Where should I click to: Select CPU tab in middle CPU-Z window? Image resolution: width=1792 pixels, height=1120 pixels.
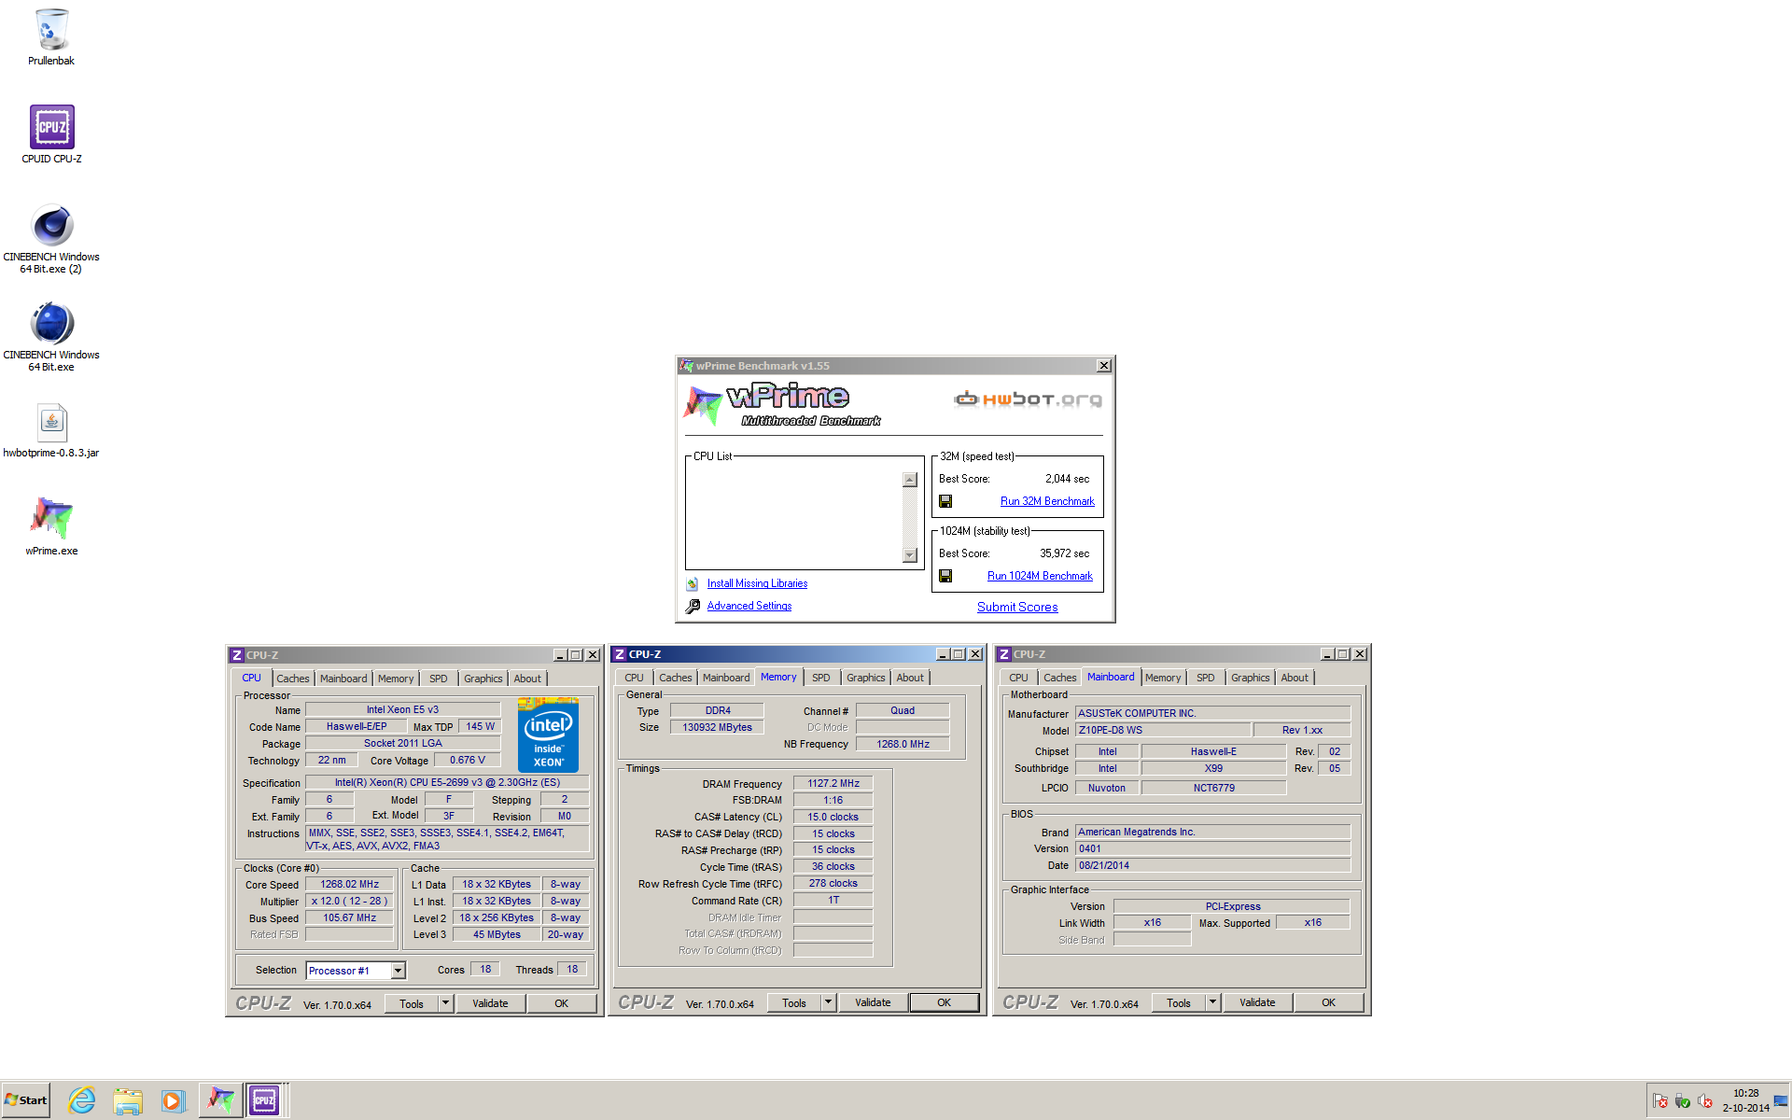(x=634, y=678)
